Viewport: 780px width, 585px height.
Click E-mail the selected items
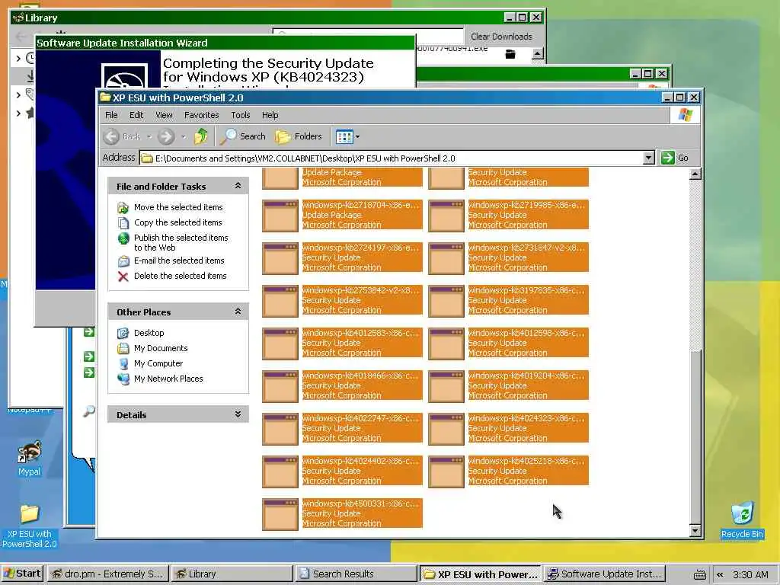tap(179, 261)
